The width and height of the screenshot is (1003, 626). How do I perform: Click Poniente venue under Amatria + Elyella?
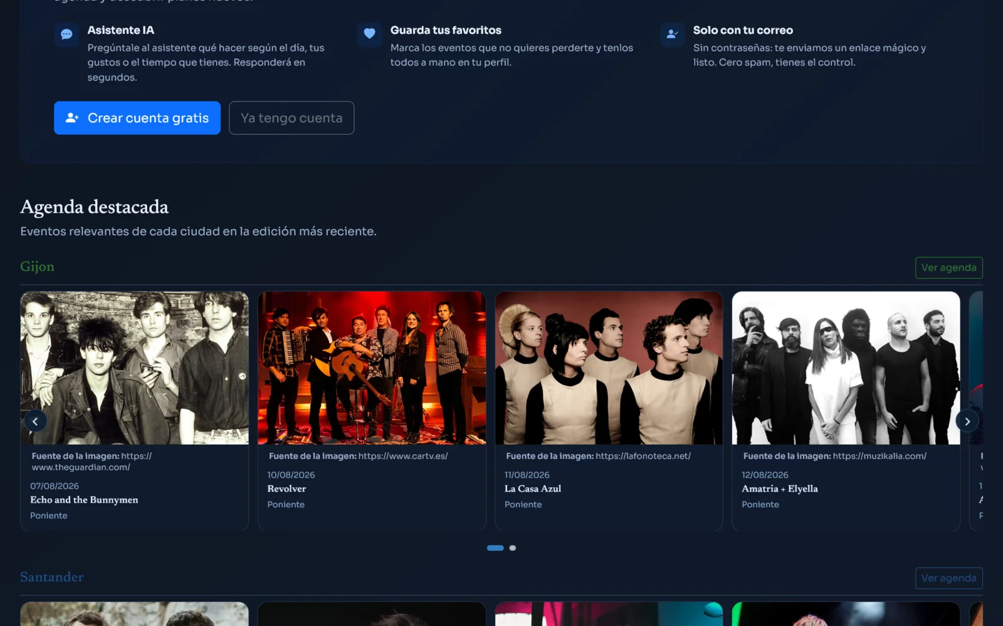(760, 504)
